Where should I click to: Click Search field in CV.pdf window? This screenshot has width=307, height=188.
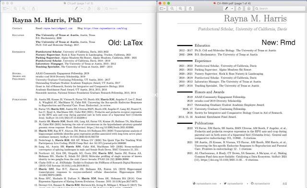(130, 9)
